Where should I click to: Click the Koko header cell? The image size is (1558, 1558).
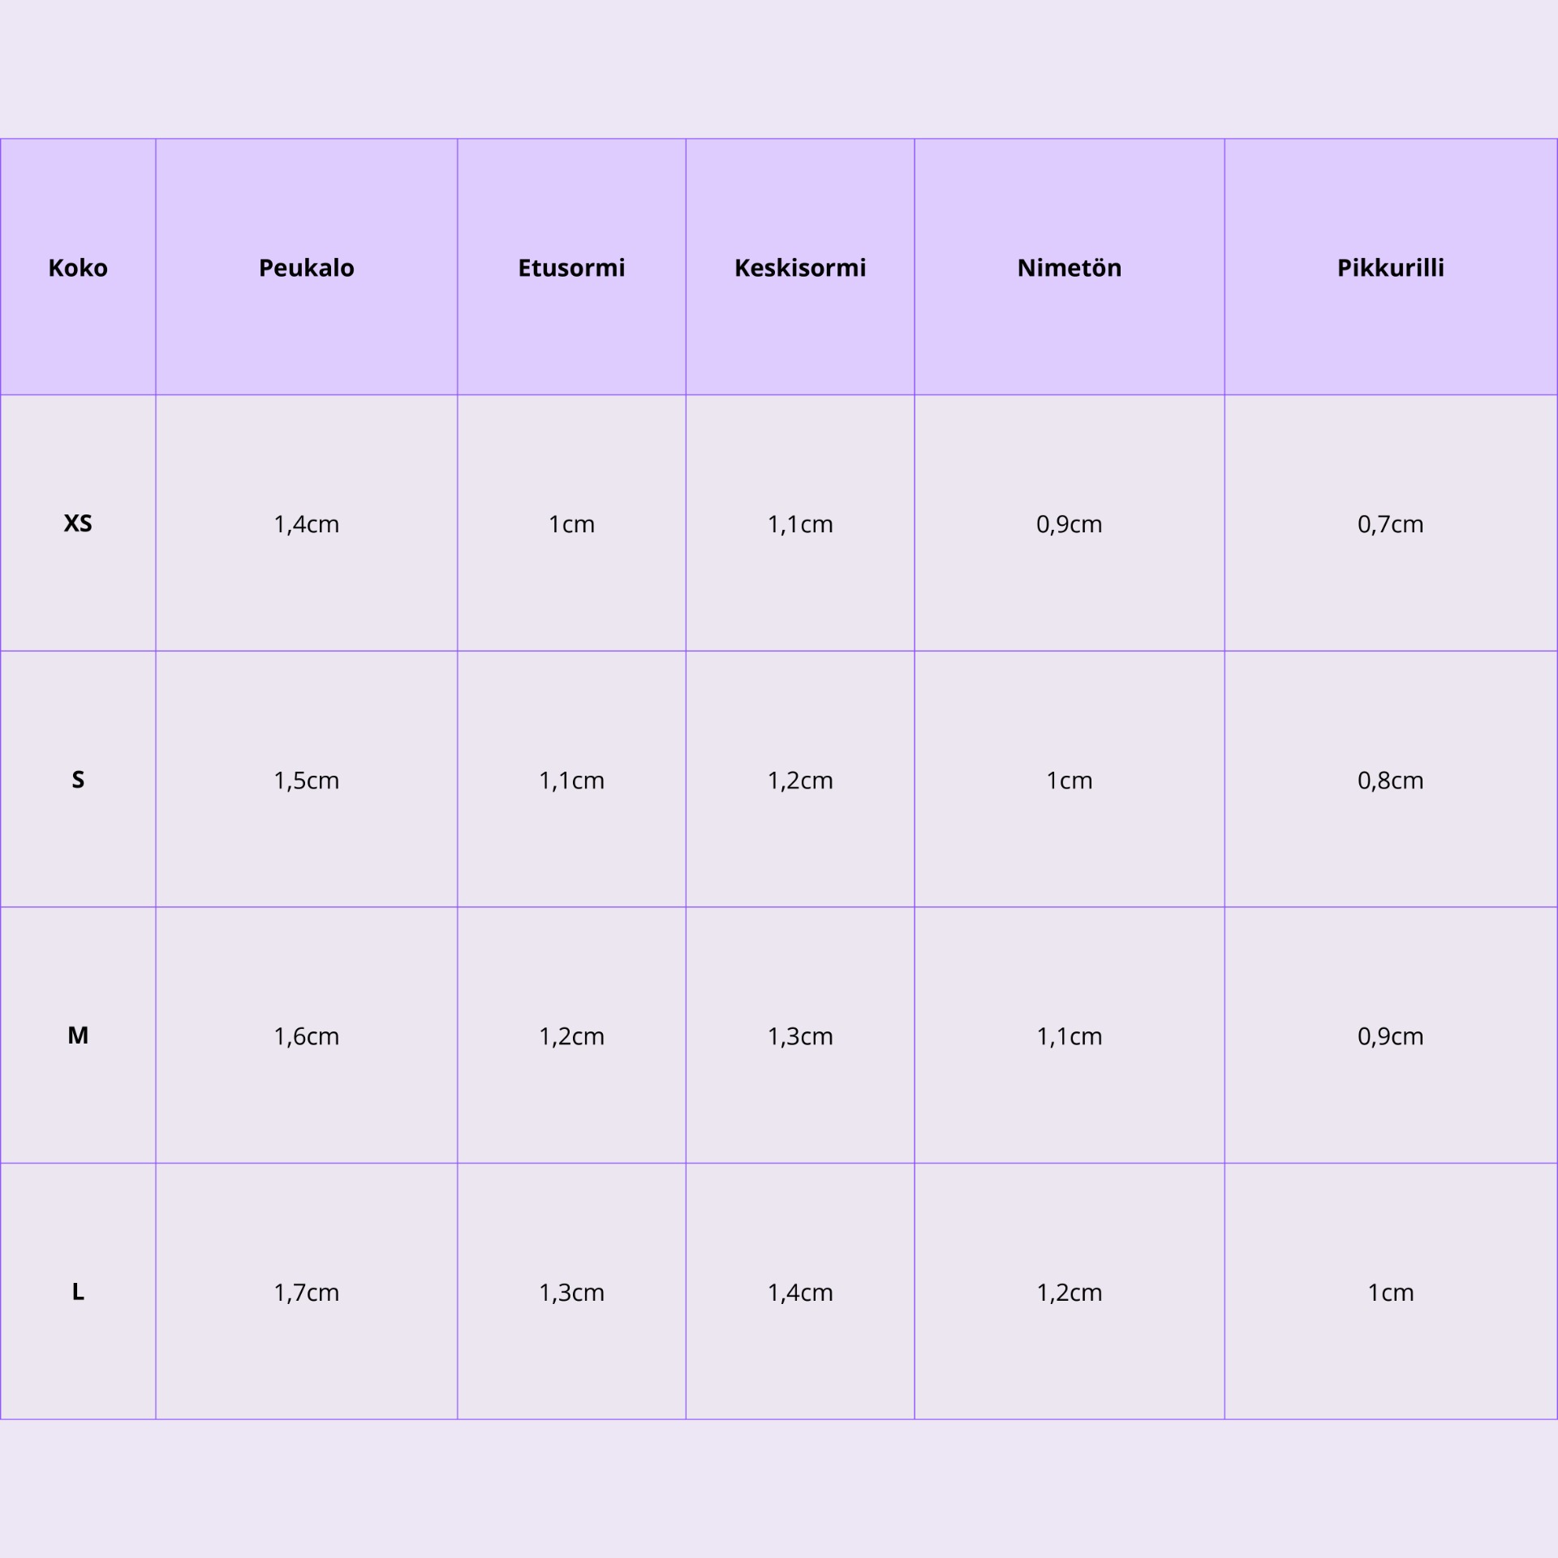pos(78,267)
